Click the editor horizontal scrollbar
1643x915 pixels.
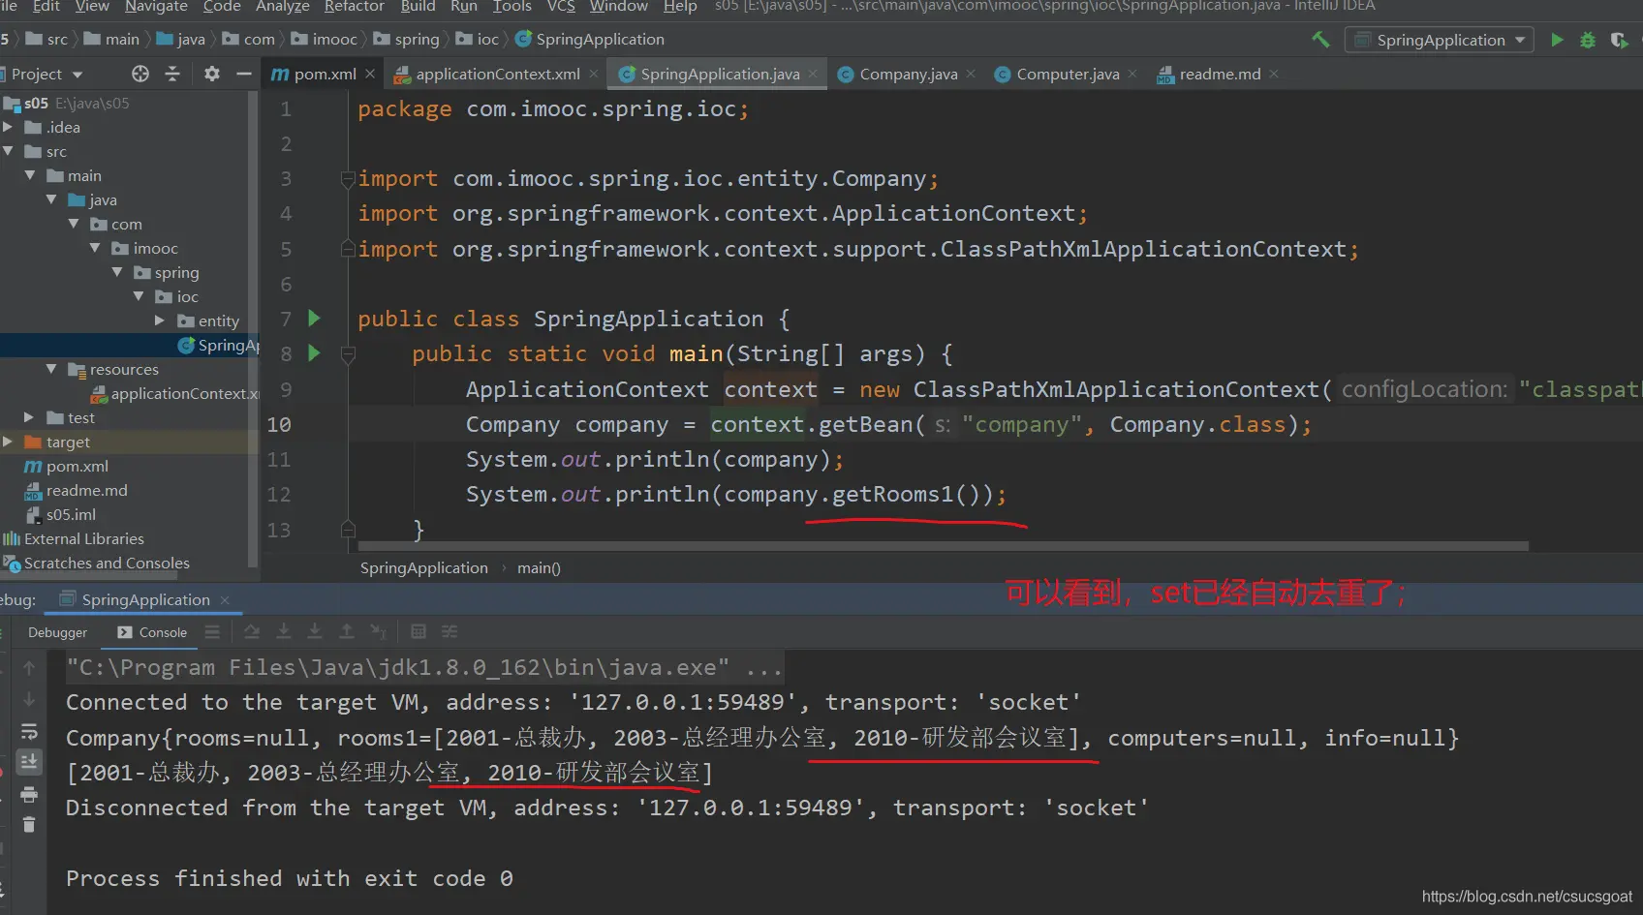938,546
